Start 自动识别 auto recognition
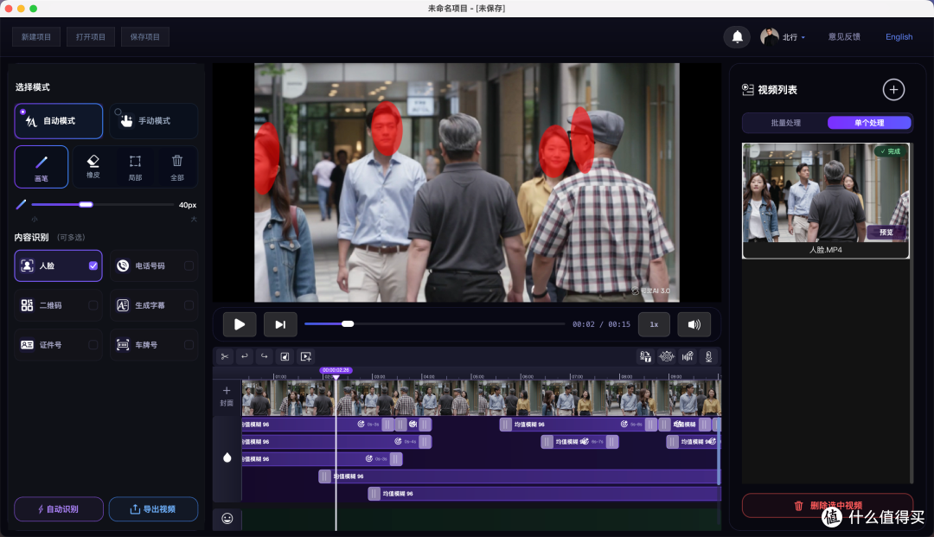This screenshot has width=934, height=537. pos(59,509)
